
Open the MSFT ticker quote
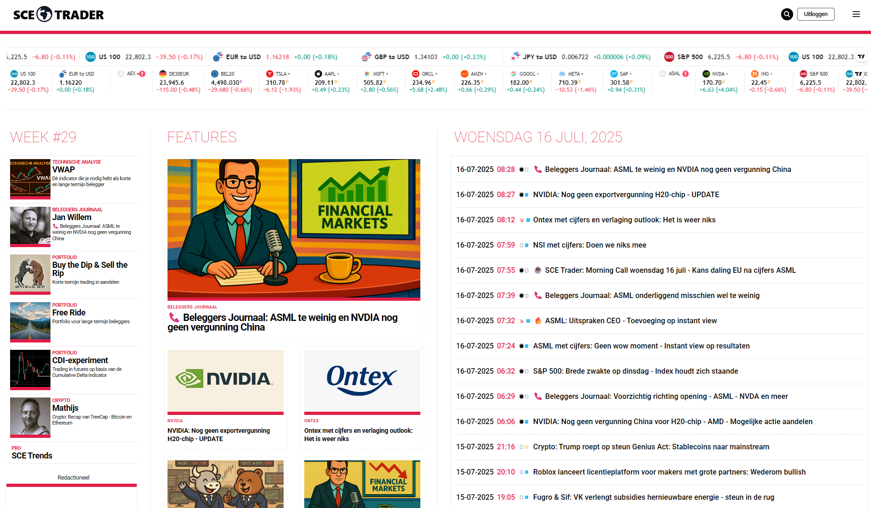coord(380,82)
